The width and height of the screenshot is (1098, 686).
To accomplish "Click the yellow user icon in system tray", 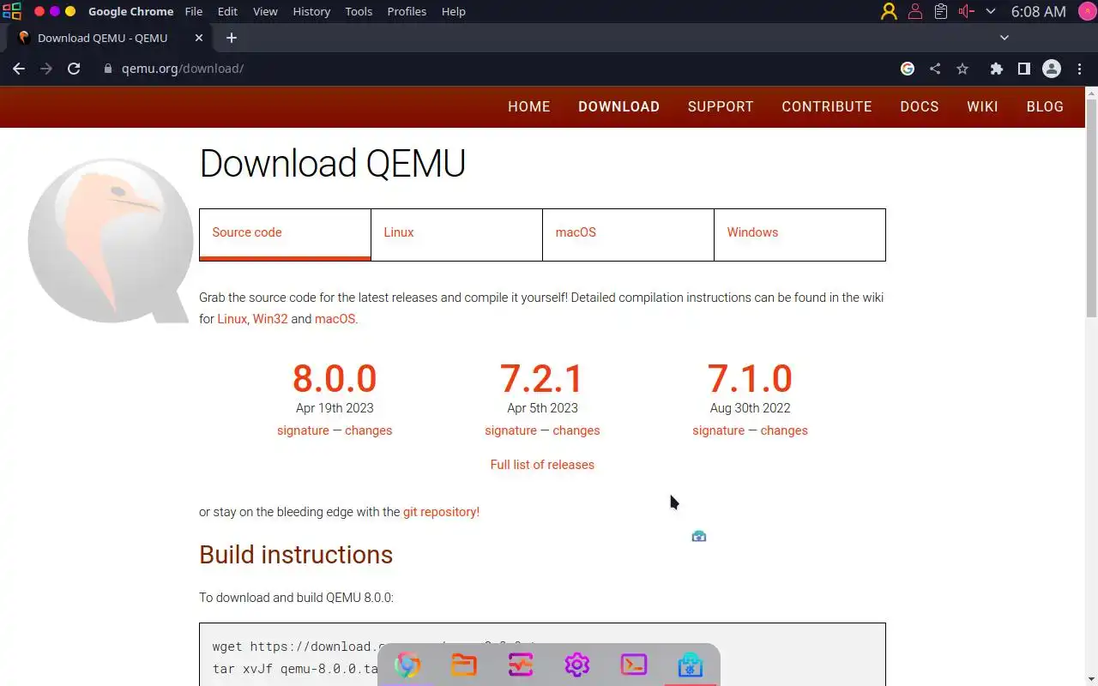I will [889, 11].
